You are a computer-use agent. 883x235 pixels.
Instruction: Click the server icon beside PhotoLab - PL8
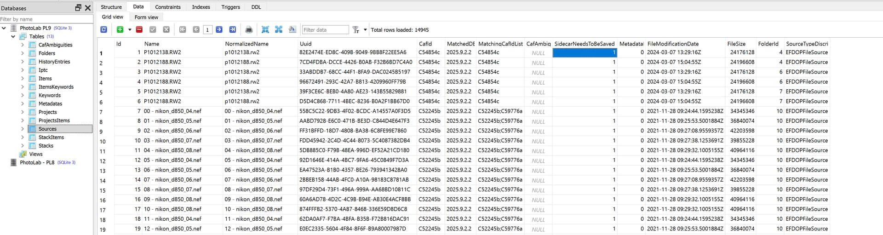point(13,162)
